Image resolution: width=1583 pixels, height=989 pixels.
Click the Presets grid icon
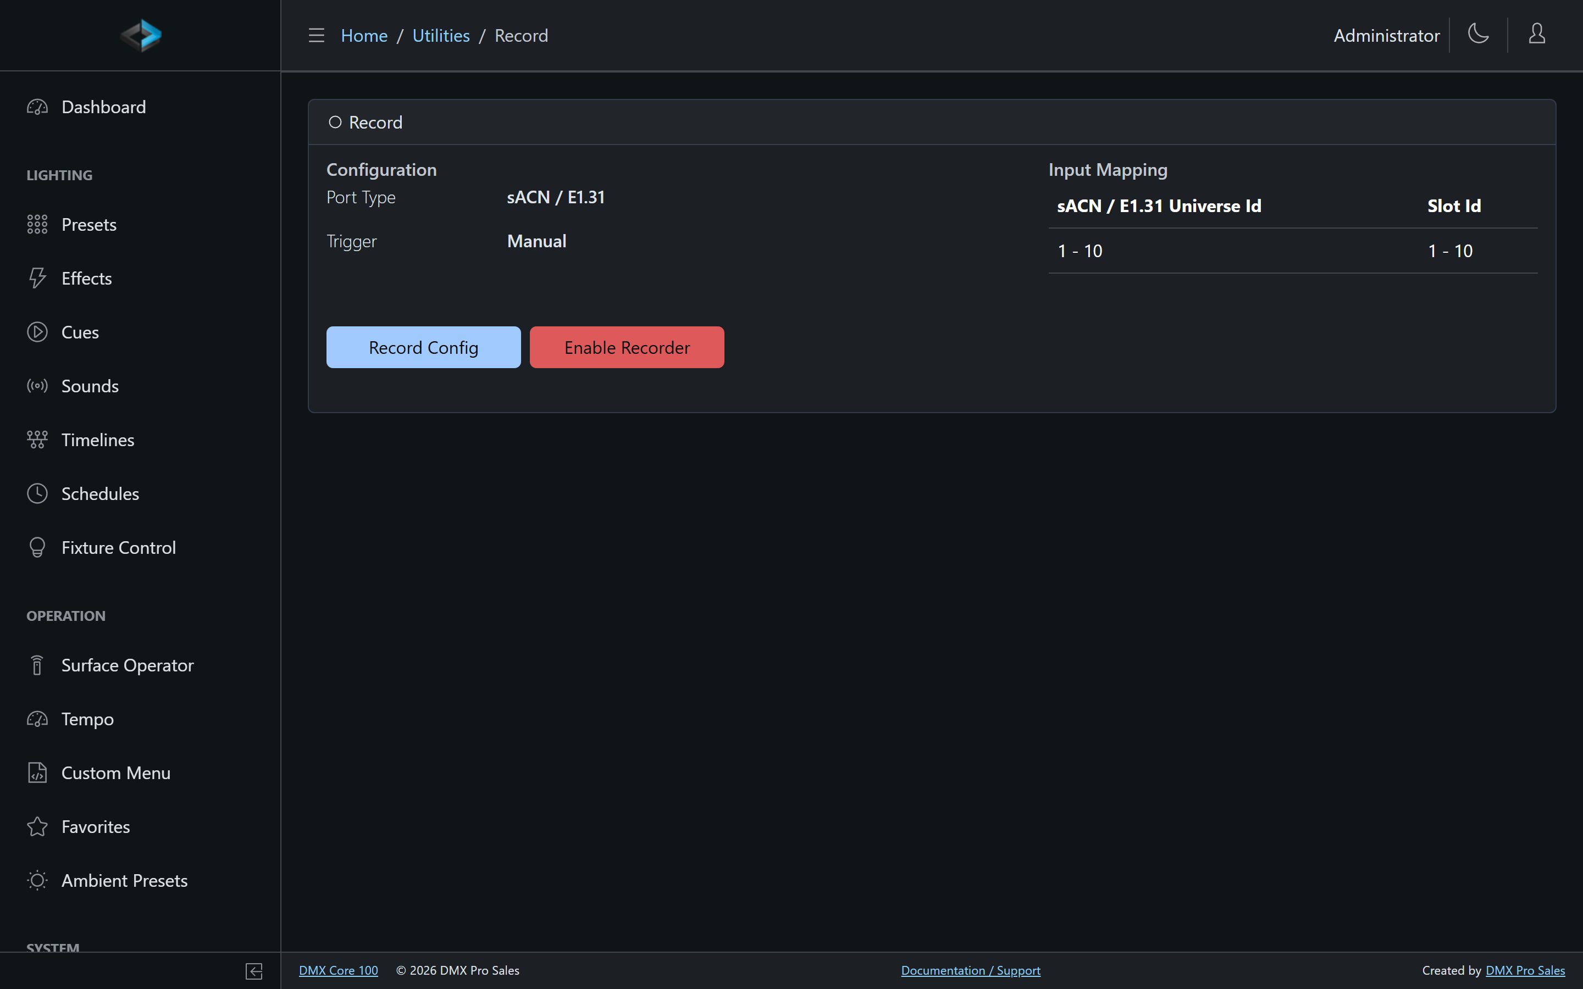[x=37, y=224]
